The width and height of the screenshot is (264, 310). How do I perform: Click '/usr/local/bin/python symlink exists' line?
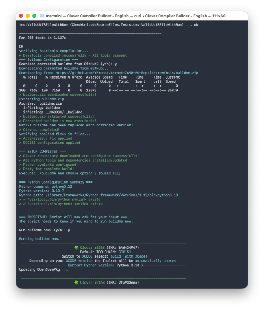pos(60,200)
